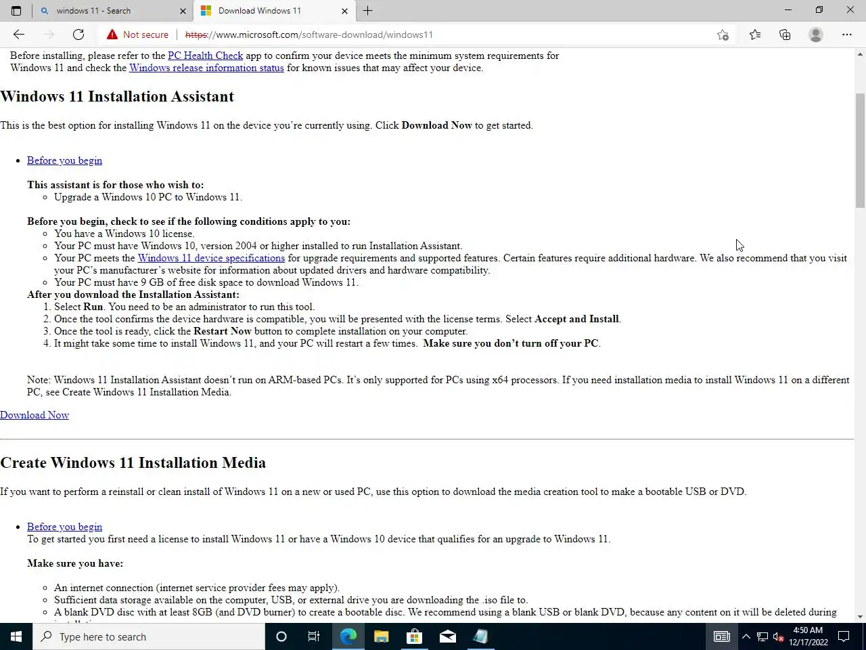Open Windows release information status link
The image size is (866, 650).
(206, 68)
